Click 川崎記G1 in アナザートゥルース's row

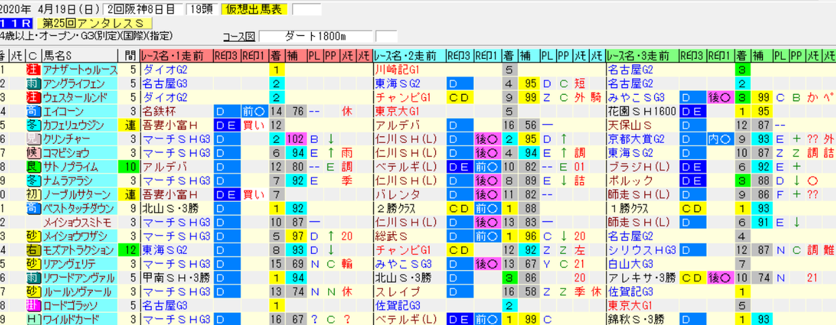pyautogui.click(x=397, y=70)
